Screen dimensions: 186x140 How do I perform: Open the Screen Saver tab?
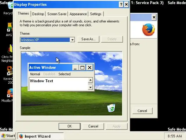pyautogui.click(x=57, y=14)
